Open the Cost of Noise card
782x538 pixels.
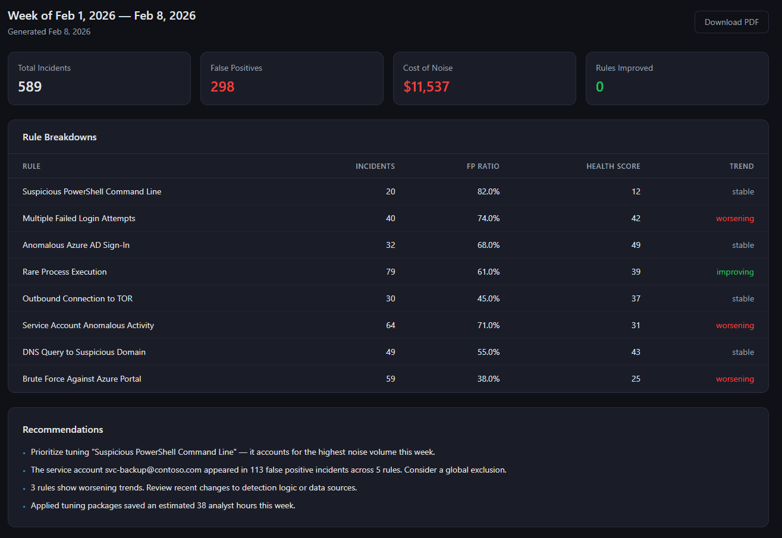pos(484,78)
